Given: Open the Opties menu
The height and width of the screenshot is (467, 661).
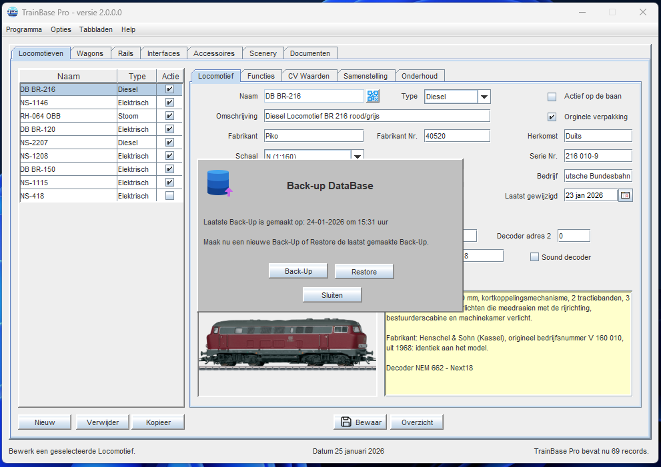Looking at the screenshot, I should [61, 29].
